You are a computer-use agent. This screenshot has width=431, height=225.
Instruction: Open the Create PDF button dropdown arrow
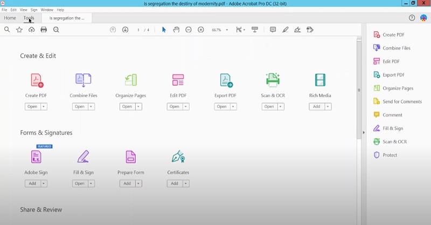point(44,107)
